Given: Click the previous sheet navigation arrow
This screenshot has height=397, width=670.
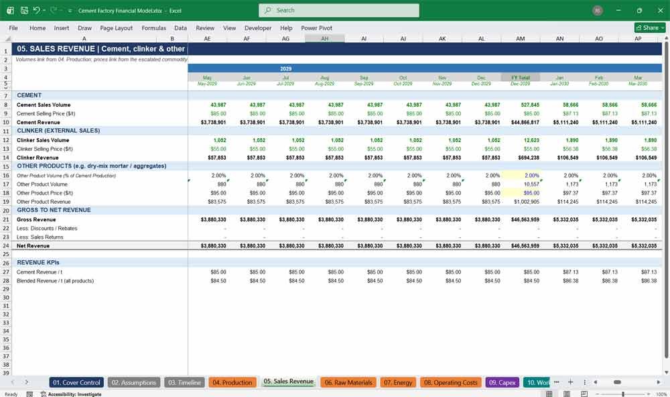Looking at the screenshot, I should [12, 382].
